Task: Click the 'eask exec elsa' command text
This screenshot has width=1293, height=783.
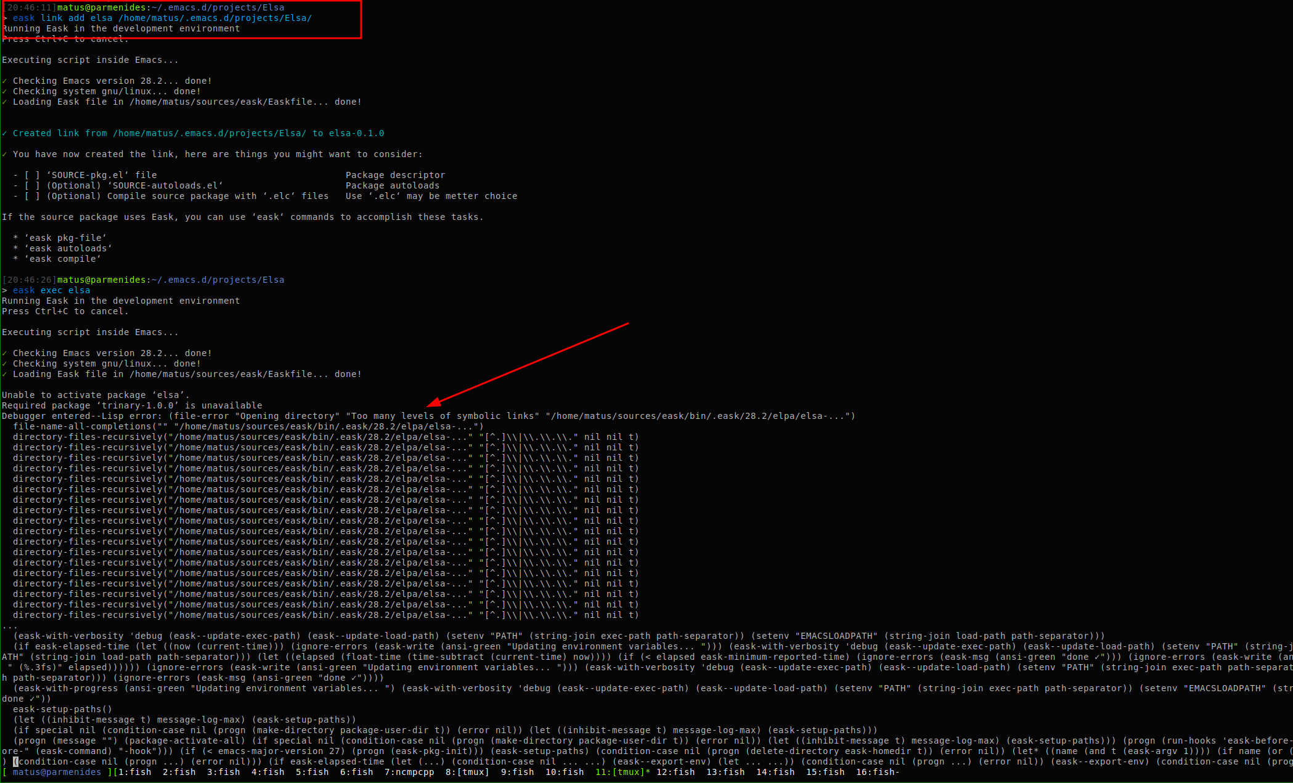Action: (x=51, y=290)
